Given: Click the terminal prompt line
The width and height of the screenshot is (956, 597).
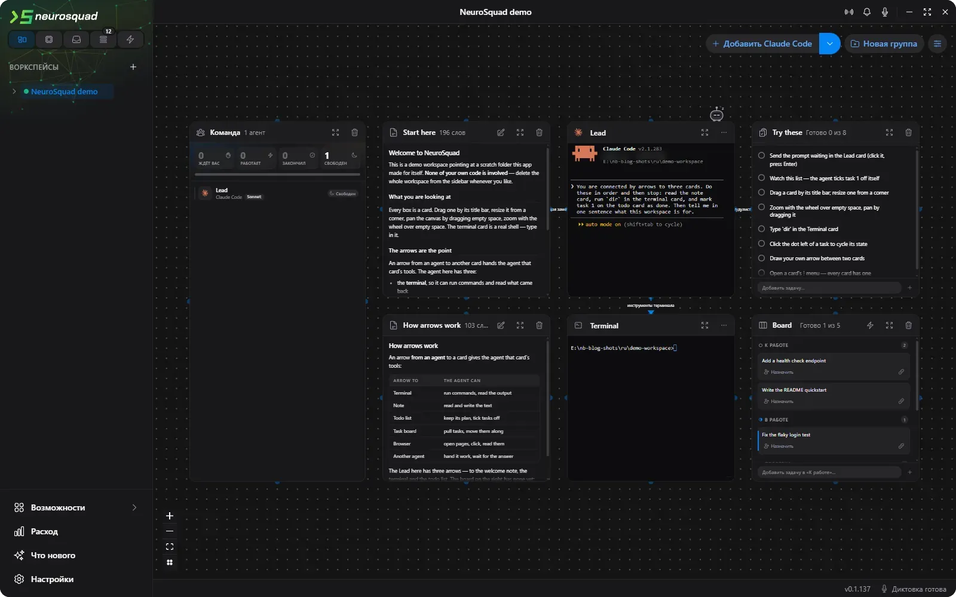Looking at the screenshot, I should pyautogui.click(x=624, y=348).
